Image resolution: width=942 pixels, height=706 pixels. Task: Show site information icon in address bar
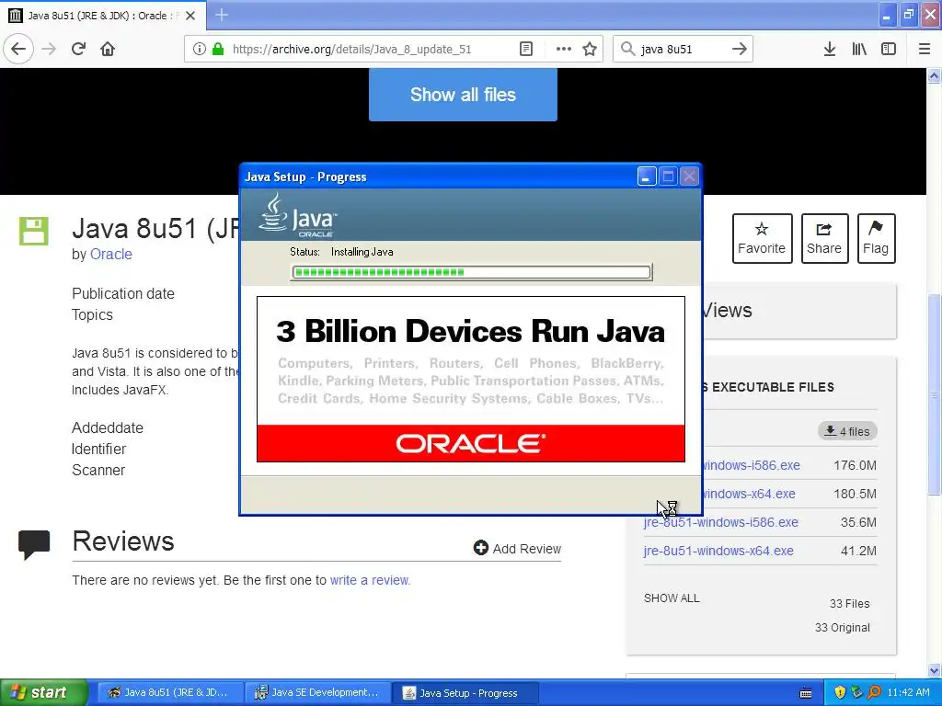pos(200,50)
